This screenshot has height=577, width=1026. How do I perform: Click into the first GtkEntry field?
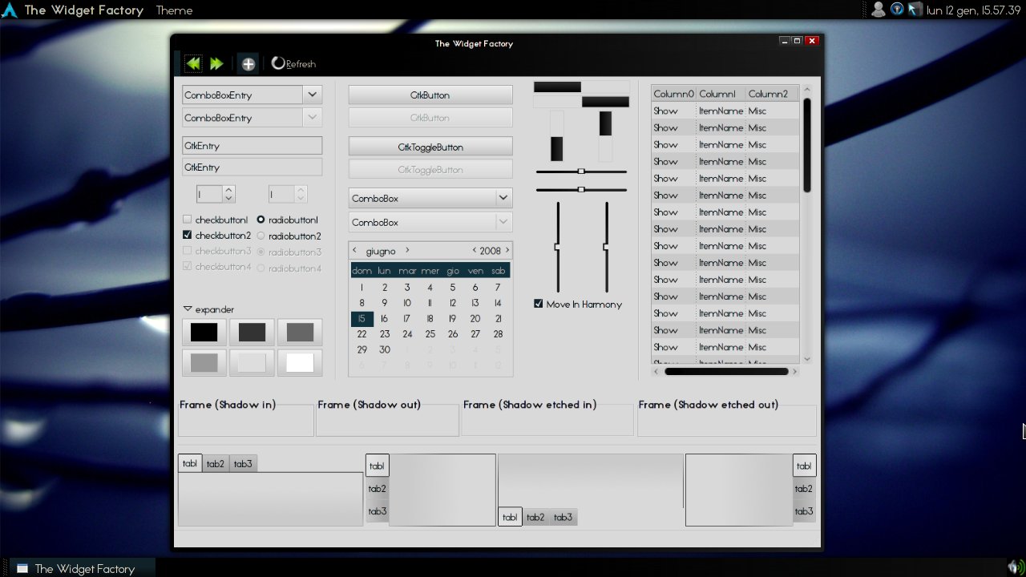(x=252, y=145)
